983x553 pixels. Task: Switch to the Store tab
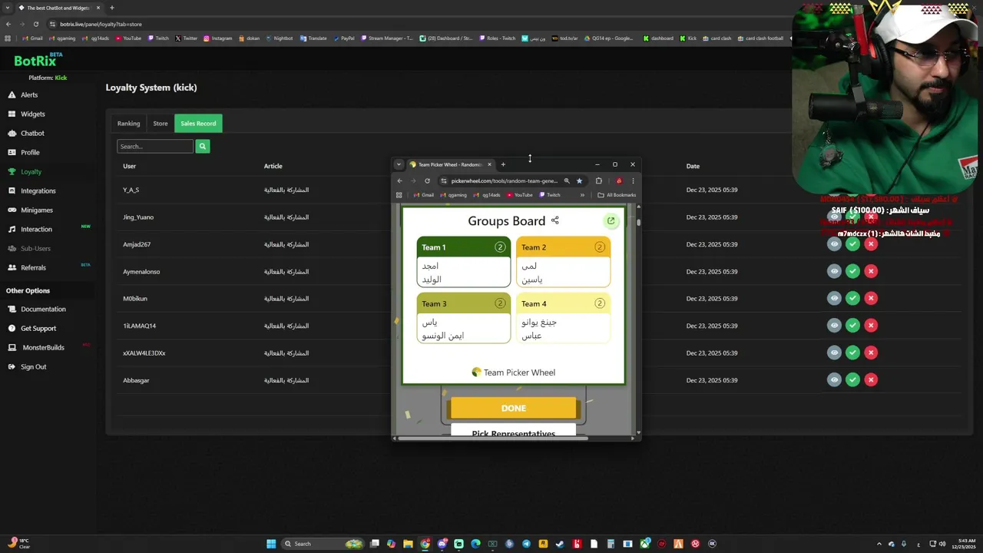[160, 123]
